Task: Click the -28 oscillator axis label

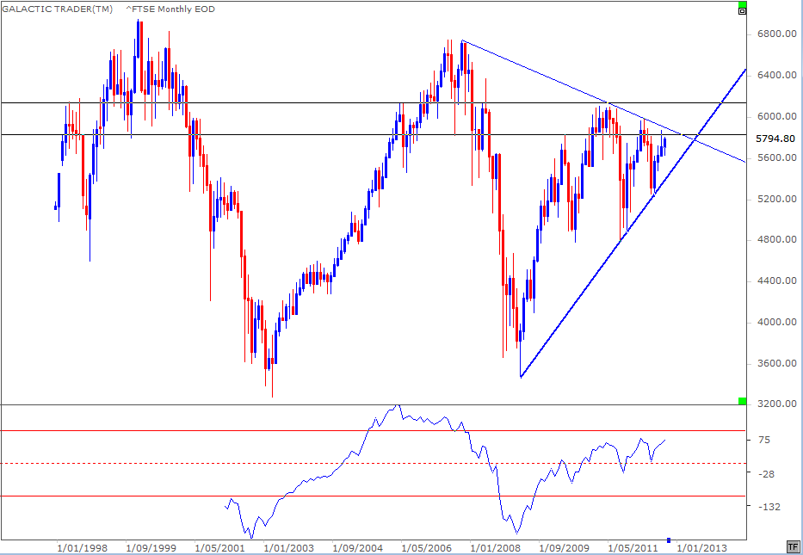Action: tap(766, 473)
